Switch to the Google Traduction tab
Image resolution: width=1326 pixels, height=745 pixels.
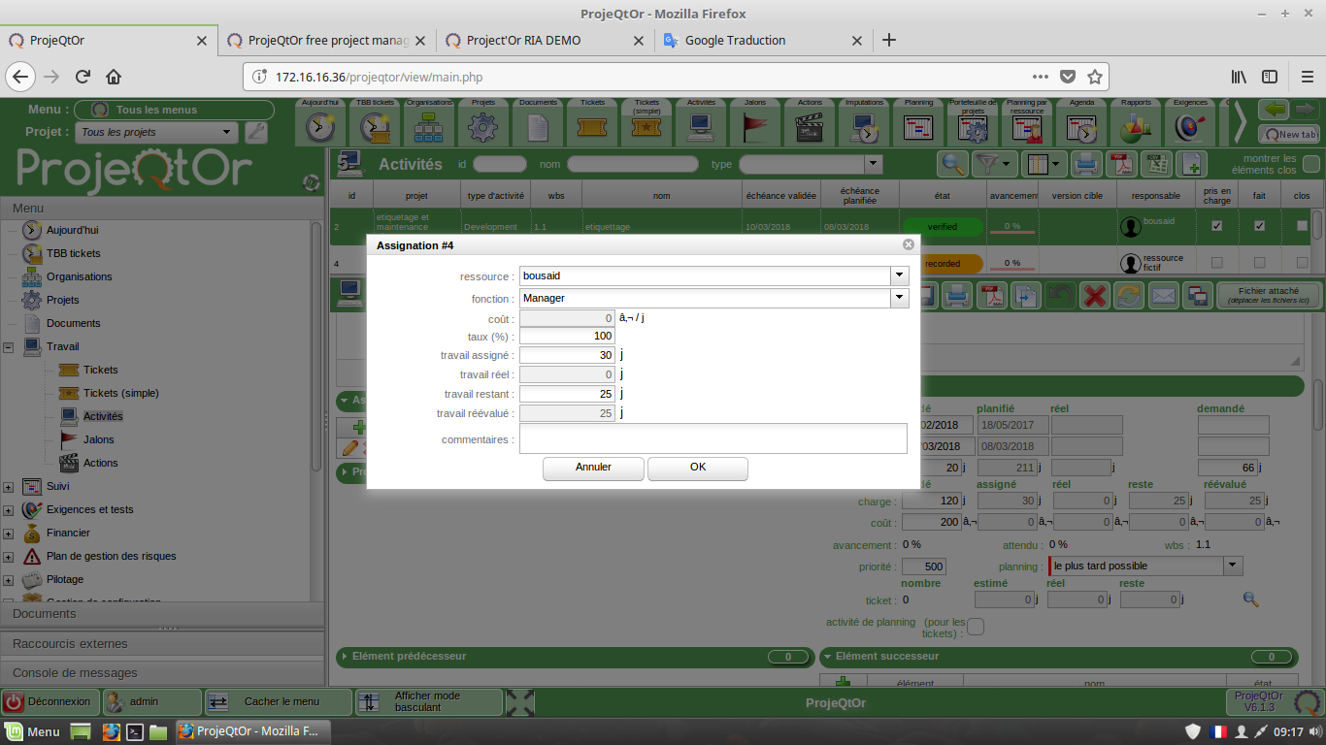click(x=735, y=40)
